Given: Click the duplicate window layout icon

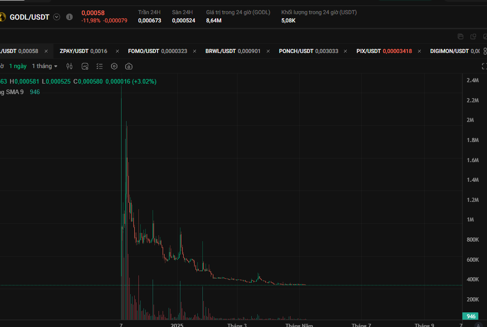Looking at the screenshot, I should pos(473,37).
